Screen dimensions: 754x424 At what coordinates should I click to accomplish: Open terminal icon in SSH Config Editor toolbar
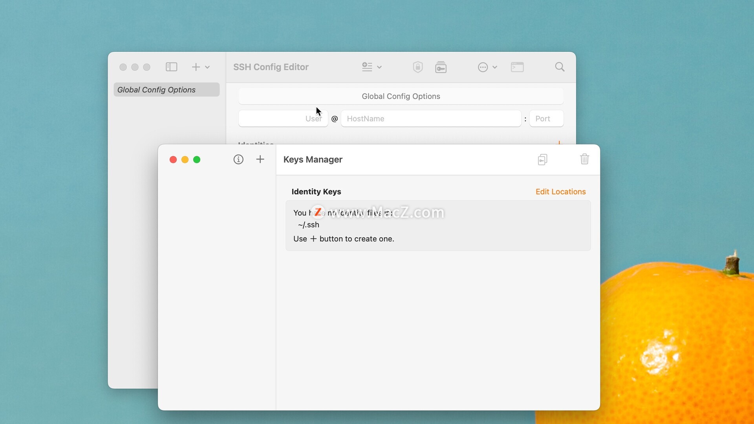[x=517, y=67]
